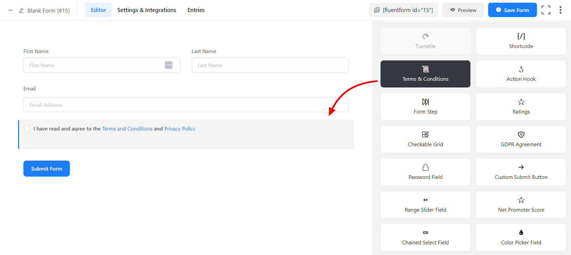This screenshot has width=571, height=255.
Task: Add the Chained Select Field
Action: tap(425, 237)
